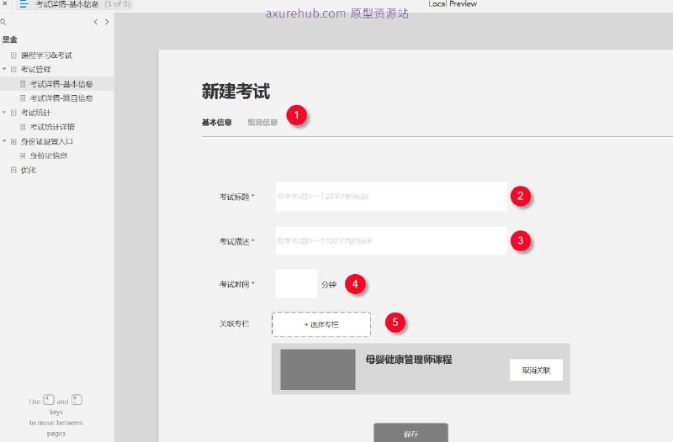
Task: Click the 新建考试 heading
Action: tap(236, 92)
